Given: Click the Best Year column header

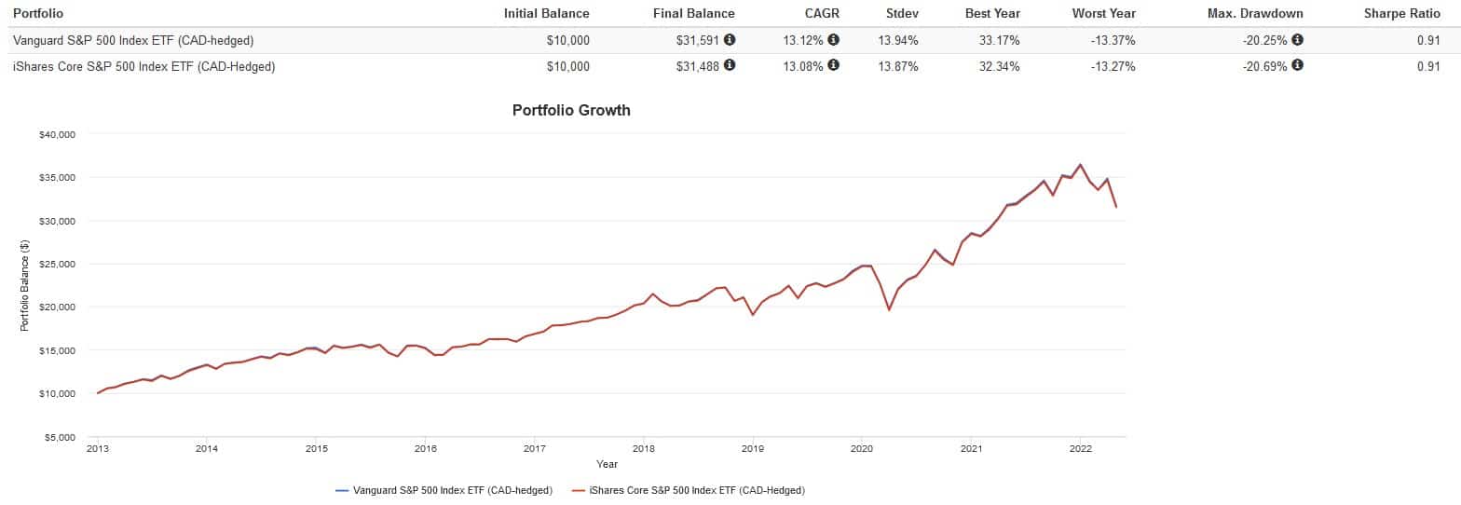Looking at the screenshot, I should coord(992,13).
